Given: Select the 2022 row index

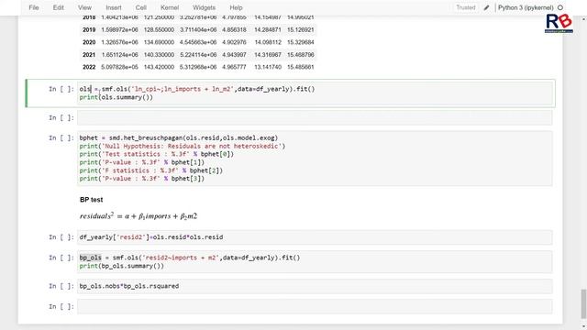Looking at the screenshot, I should [89, 67].
